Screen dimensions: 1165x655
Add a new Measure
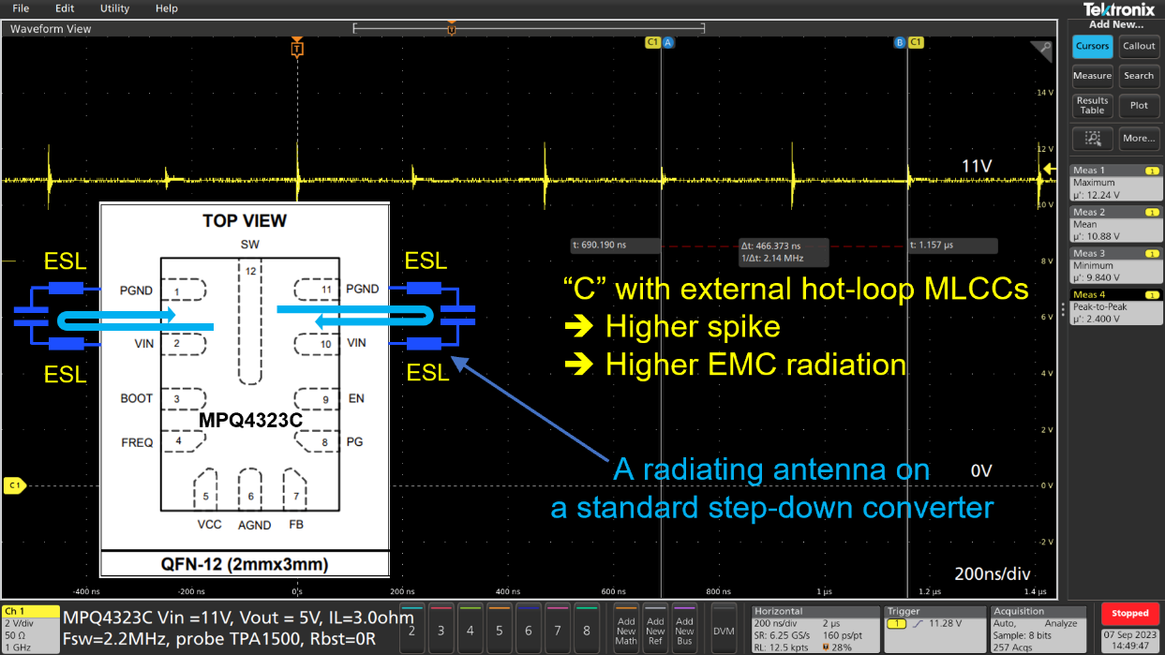pos(1092,76)
